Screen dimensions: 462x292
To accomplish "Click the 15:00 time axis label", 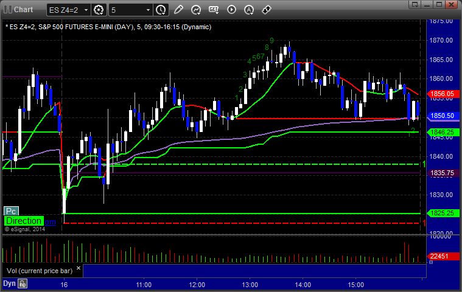I will 356,285.
